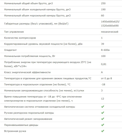Image resolution: width=122 pixels, height=133 pixels.
Task: Click freezer temperature value -18
Action: [x=103, y=85]
